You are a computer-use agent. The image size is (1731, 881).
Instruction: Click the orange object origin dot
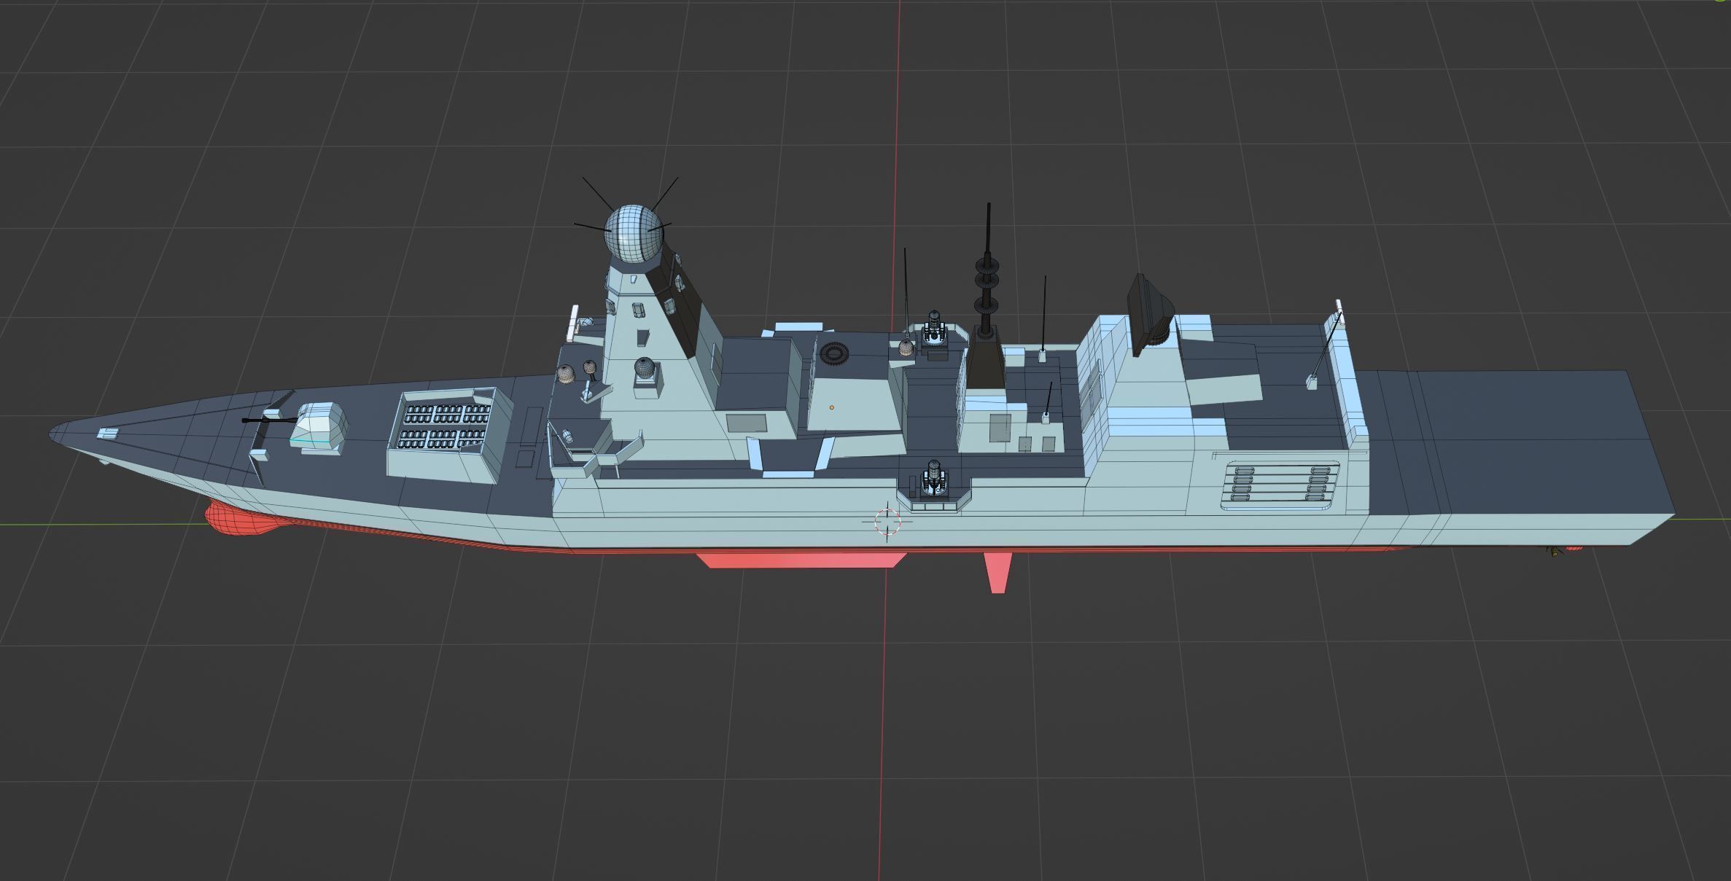(831, 407)
